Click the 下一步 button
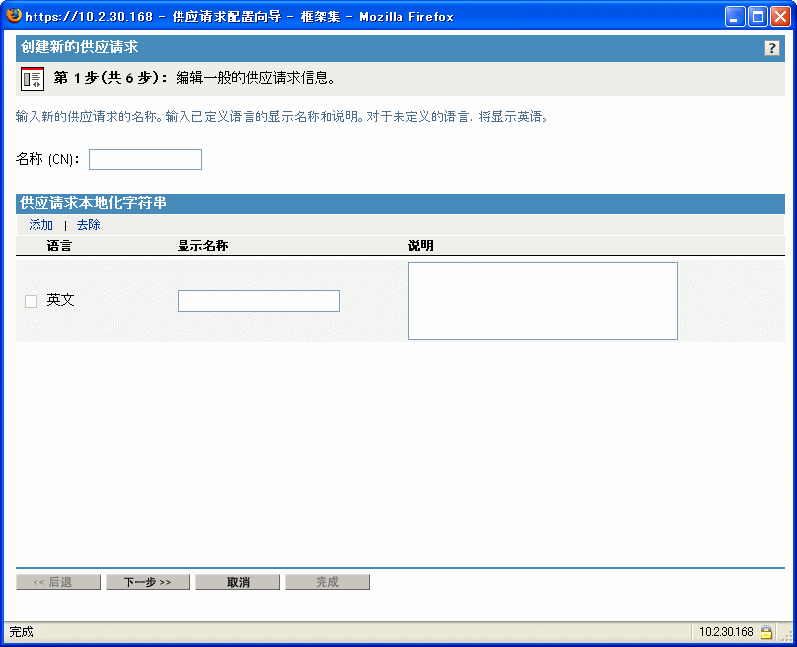The image size is (797, 647). coord(147,581)
